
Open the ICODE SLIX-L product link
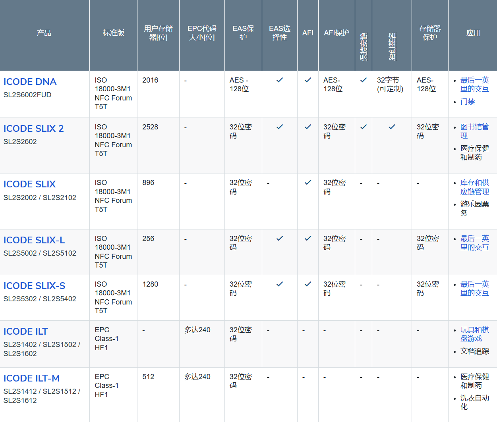coord(34,240)
